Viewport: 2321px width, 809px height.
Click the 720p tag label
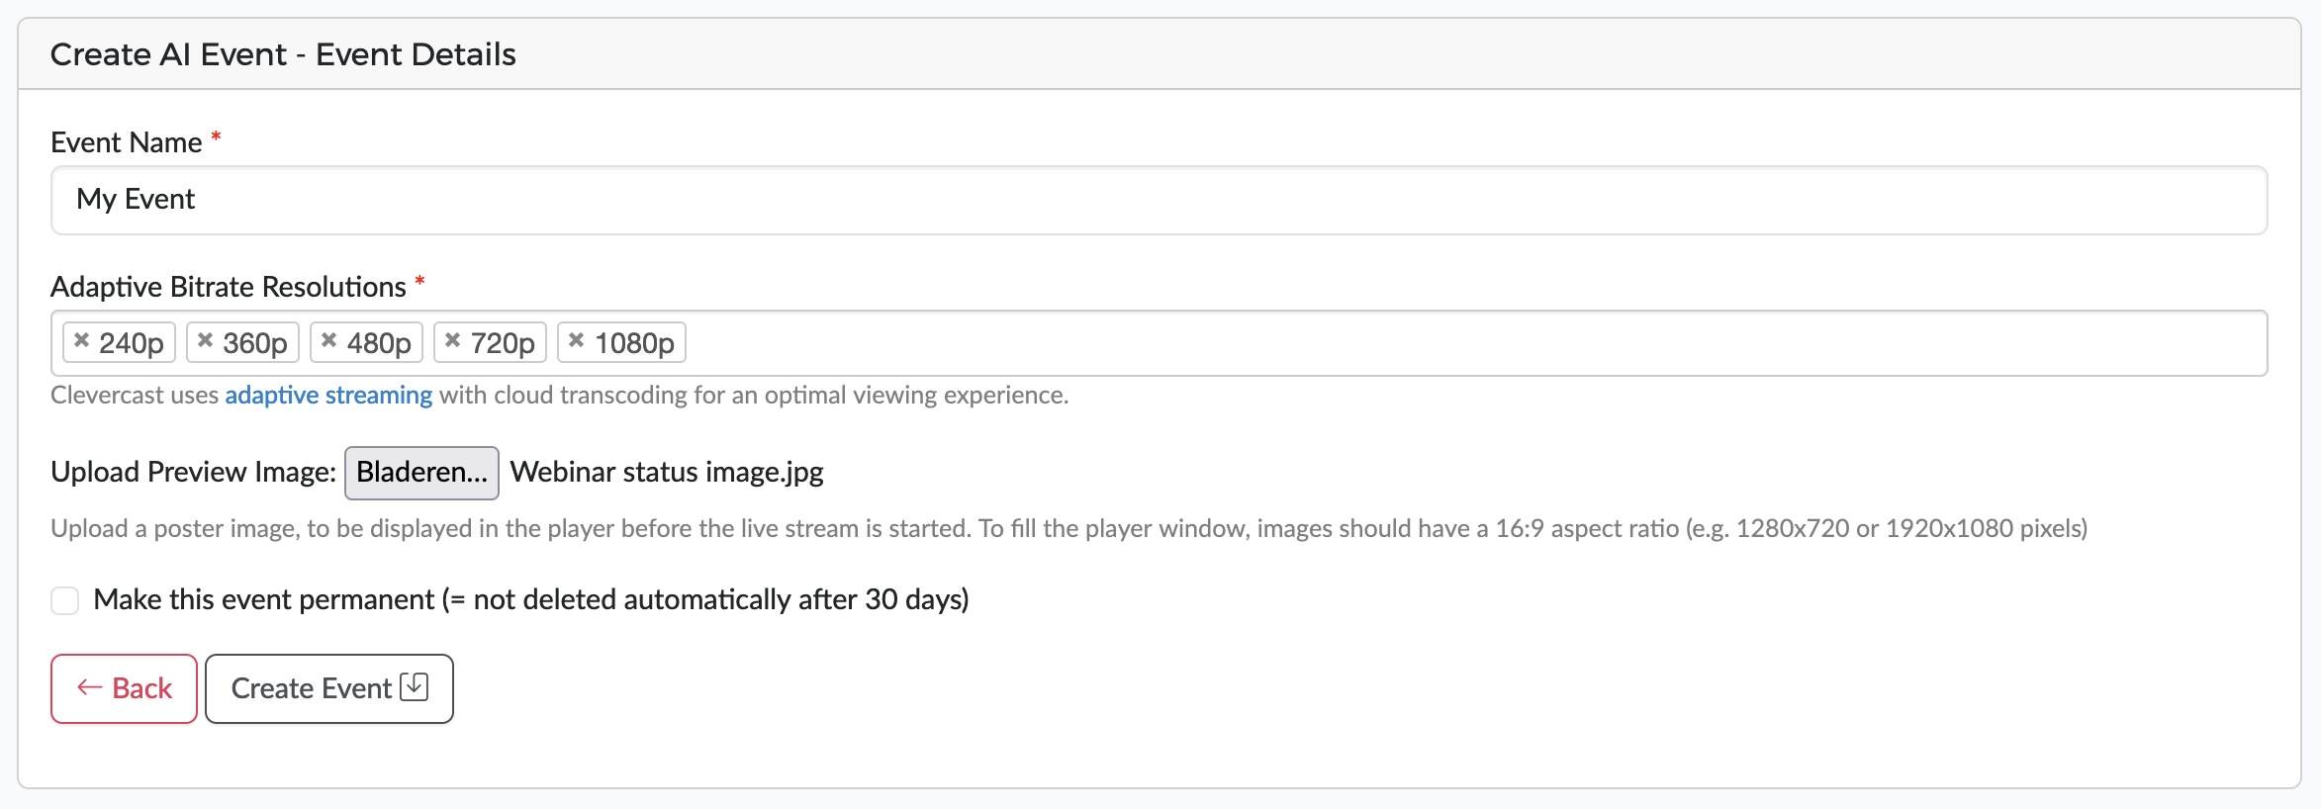[503, 343]
